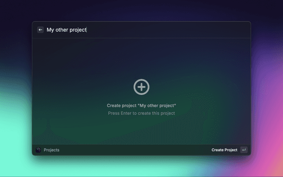Click the back arrow icon
The image size is (283, 177).
pyautogui.click(x=40, y=30)
